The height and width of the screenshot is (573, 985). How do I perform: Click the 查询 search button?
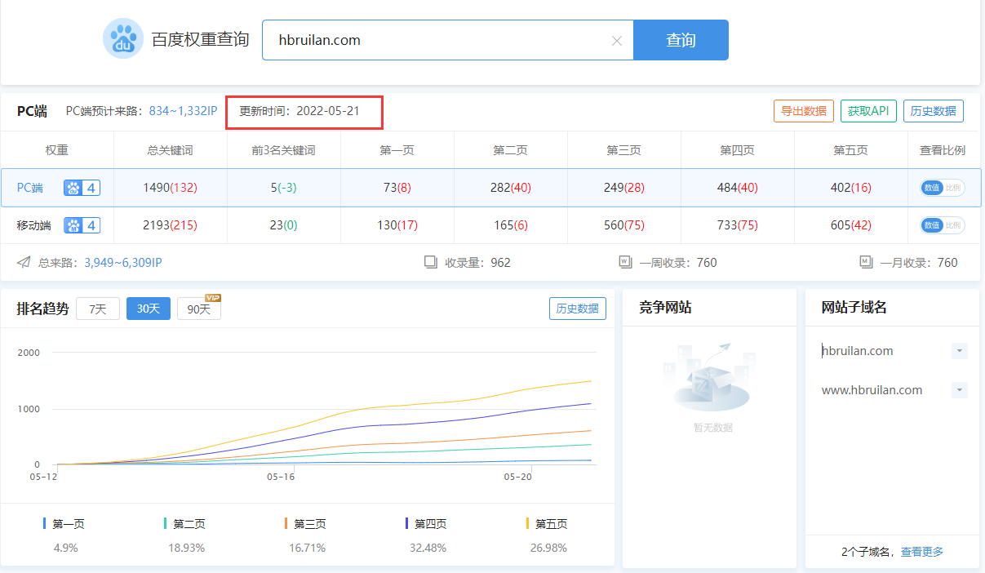tap(681, 40)
